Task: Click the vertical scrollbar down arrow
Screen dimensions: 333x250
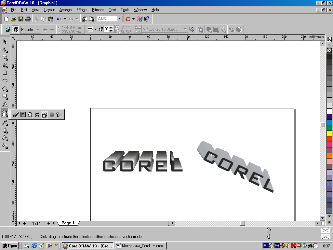Action: [x=322, y=218]
